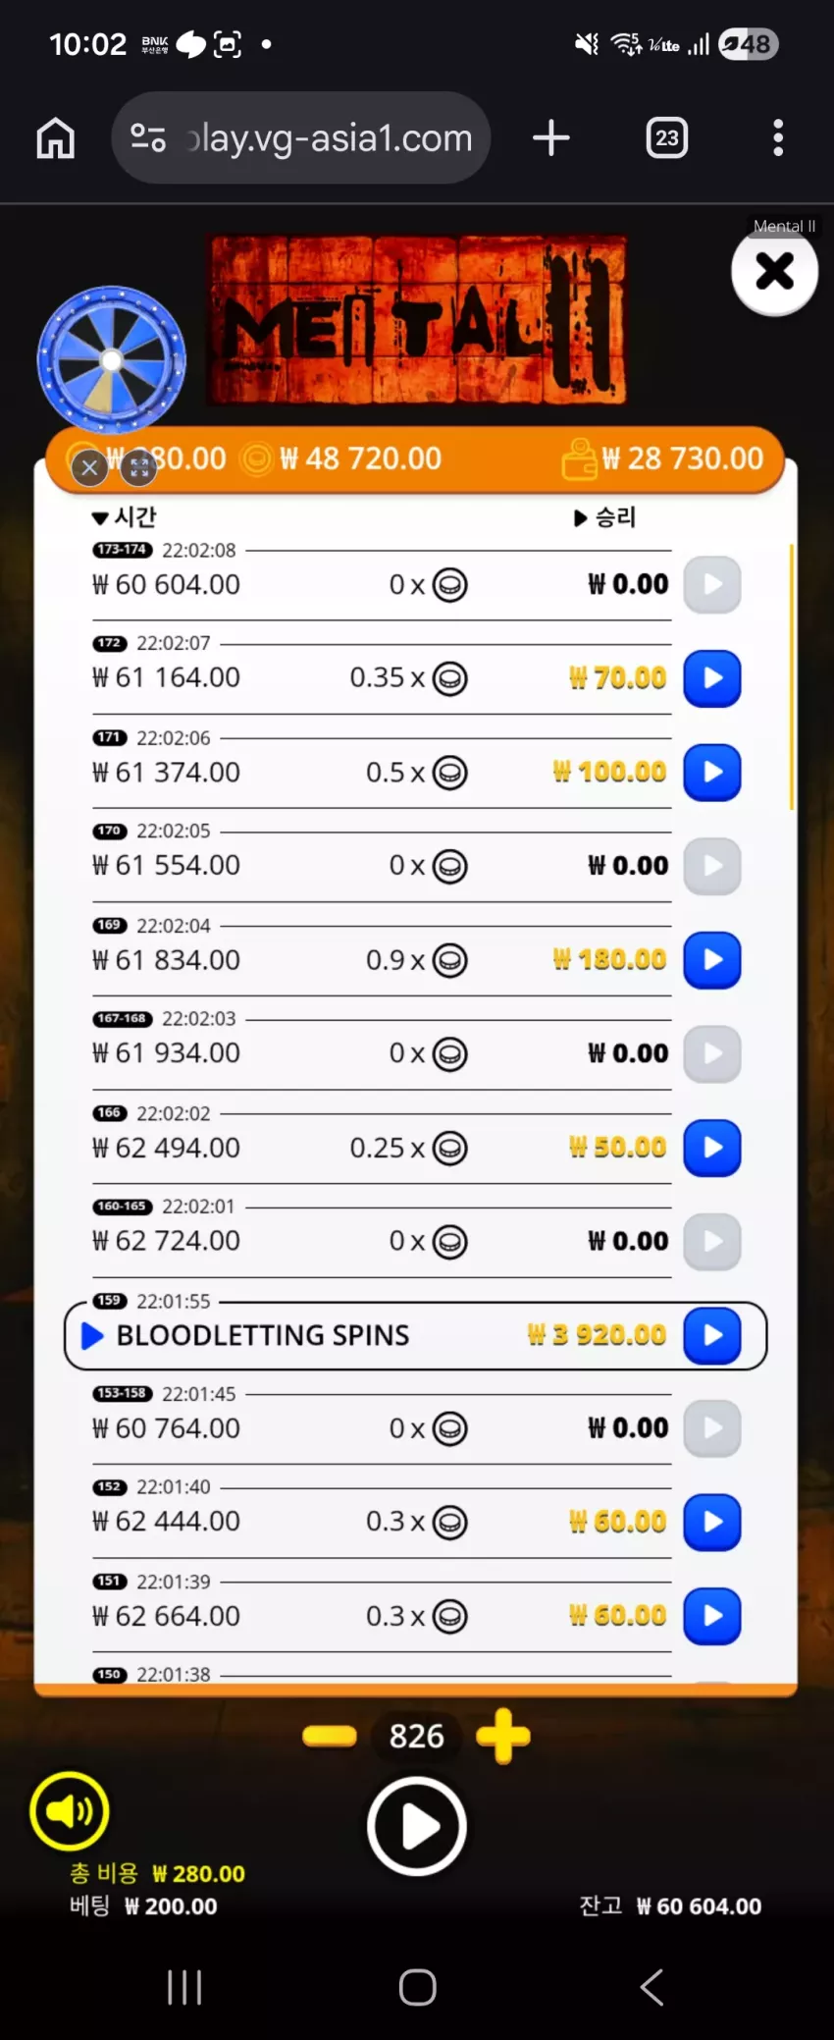The width and height of the screenshot is (834, 2040).
Task: Dismiss the small gray X overlay button
Action: coord(89,467)
